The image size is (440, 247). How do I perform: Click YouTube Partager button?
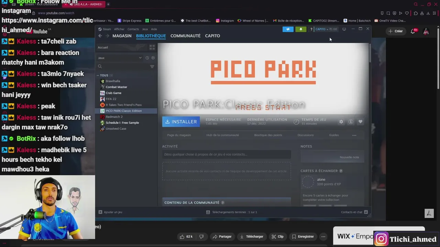[x=222, y=236]
